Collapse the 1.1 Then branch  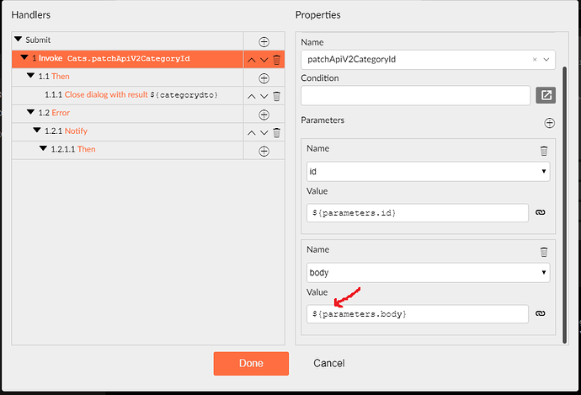click(x=31, y=76)
